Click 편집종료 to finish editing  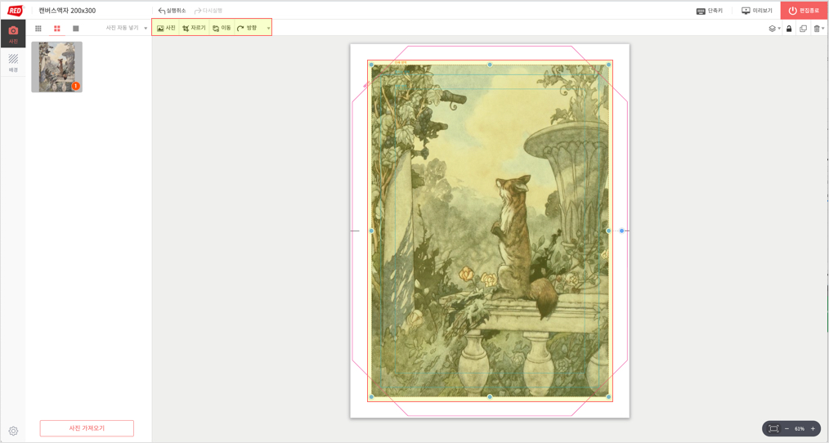[x=804, y=11]
